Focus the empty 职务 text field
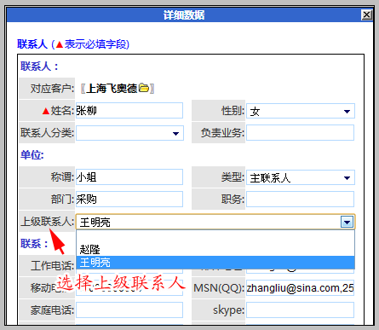 (x=300, y=199)
